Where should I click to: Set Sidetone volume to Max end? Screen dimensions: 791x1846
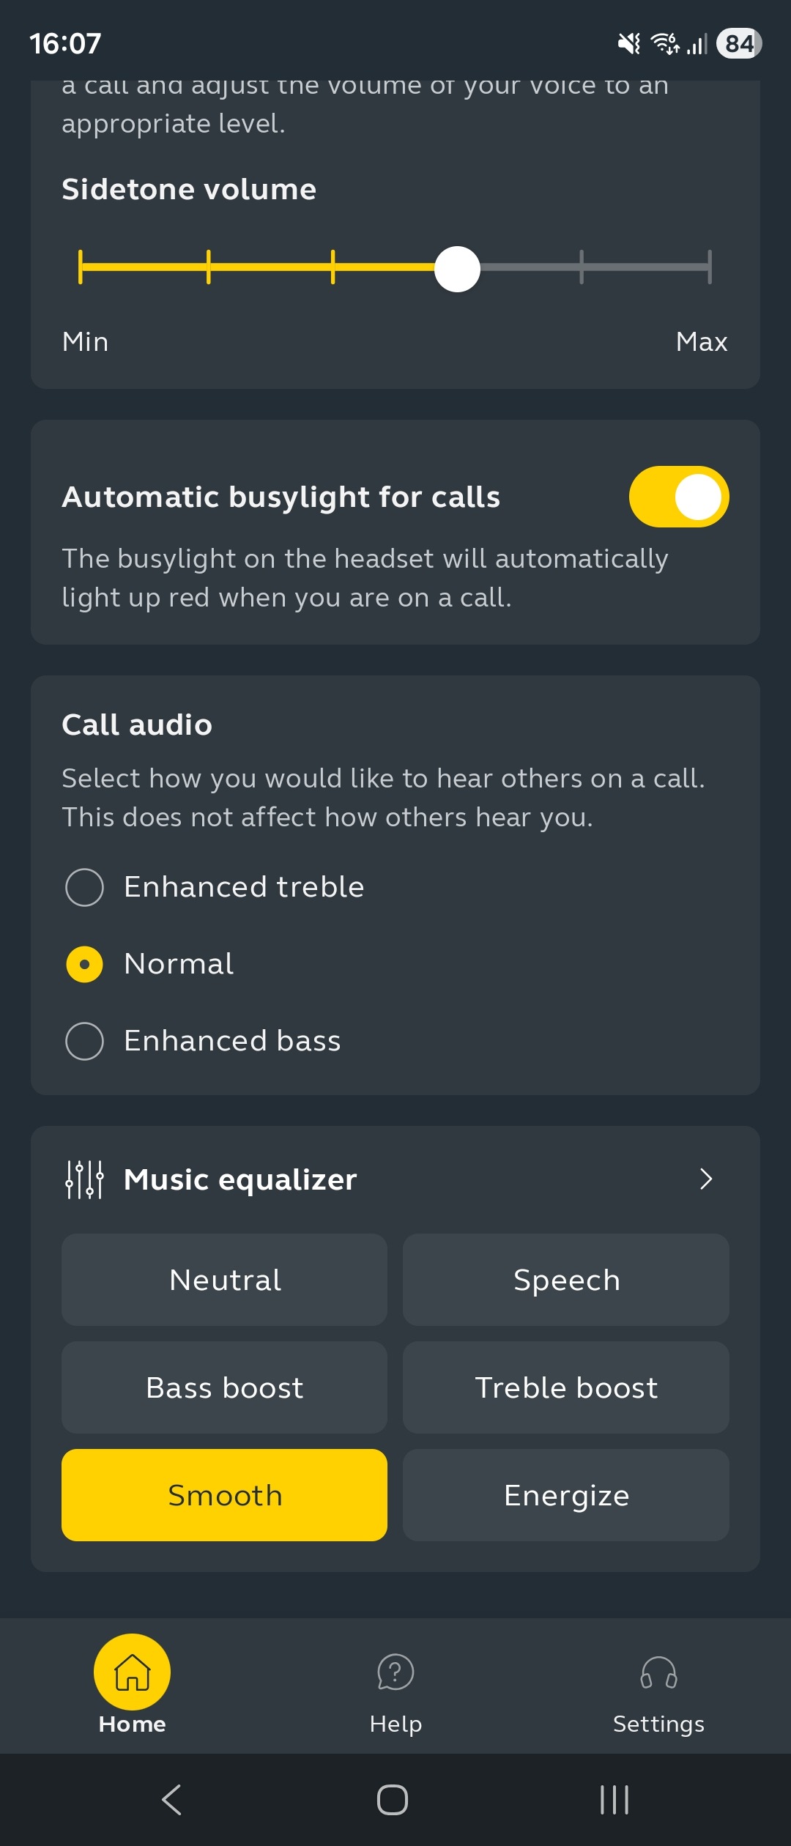pyautogui.click(x=709, y=267)
